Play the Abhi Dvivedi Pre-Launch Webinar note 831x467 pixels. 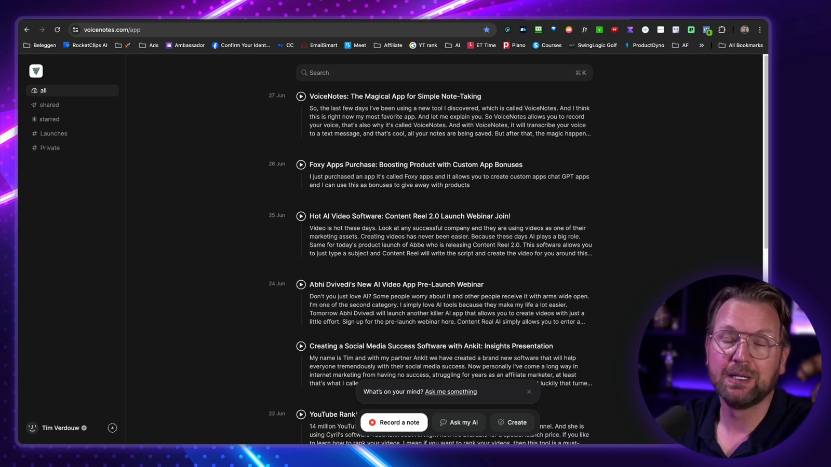pos(301,284)
